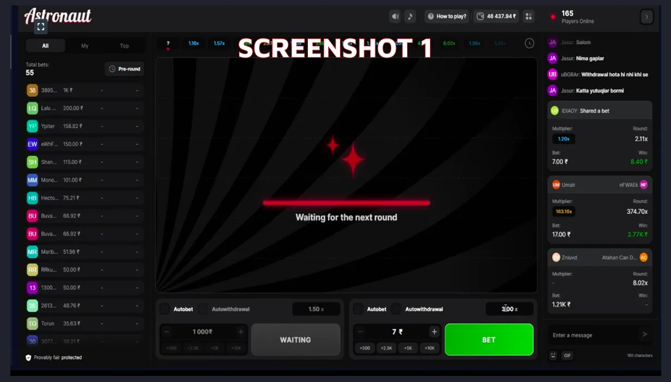Open the grid menu icon in header

pyautogui.click(x=528, y=16)
